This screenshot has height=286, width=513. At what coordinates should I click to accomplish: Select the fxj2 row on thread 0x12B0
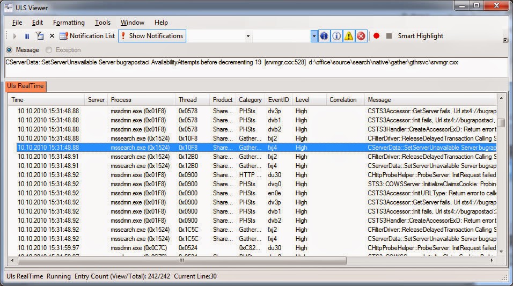(x=256, y=157)
